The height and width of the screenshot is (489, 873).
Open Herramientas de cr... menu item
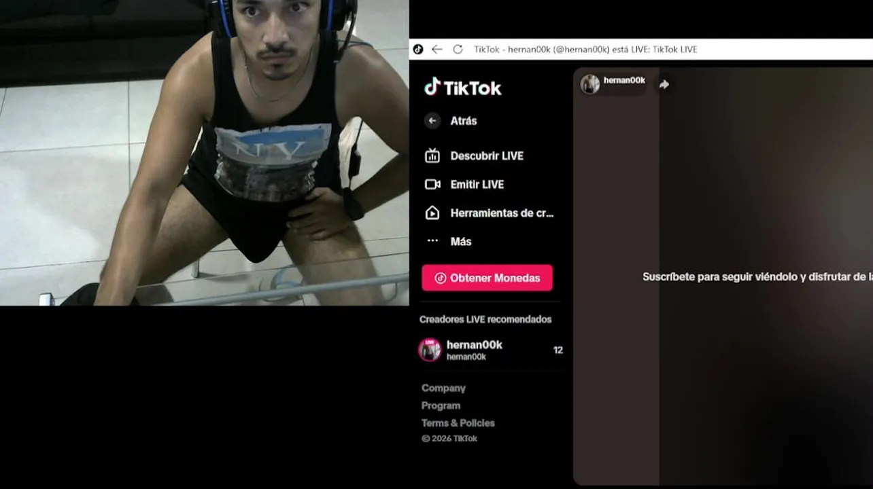pos(502,213)
